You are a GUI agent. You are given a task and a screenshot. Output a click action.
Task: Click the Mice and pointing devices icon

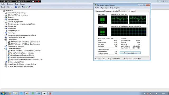(6, 35)
